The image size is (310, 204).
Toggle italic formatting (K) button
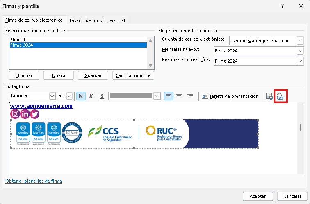pyautogui.click(x=91, y=96)
